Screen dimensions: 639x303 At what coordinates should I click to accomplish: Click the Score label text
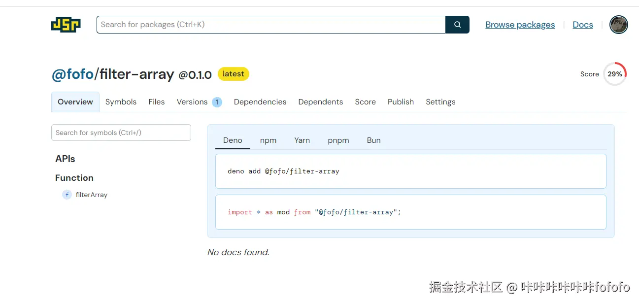[590, 74]
